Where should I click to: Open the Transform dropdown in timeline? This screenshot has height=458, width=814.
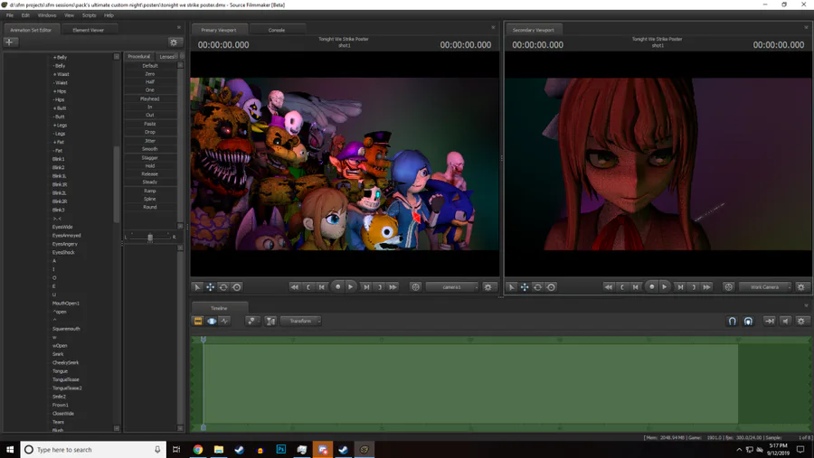point(301,321)
